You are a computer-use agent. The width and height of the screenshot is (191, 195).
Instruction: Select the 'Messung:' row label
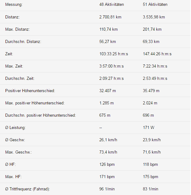tap(14, 5)
